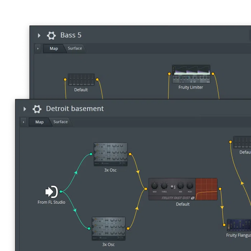Open the Fruity Flangus plugin node
This screenshot has width=251, height=251.
coord(239,225)
